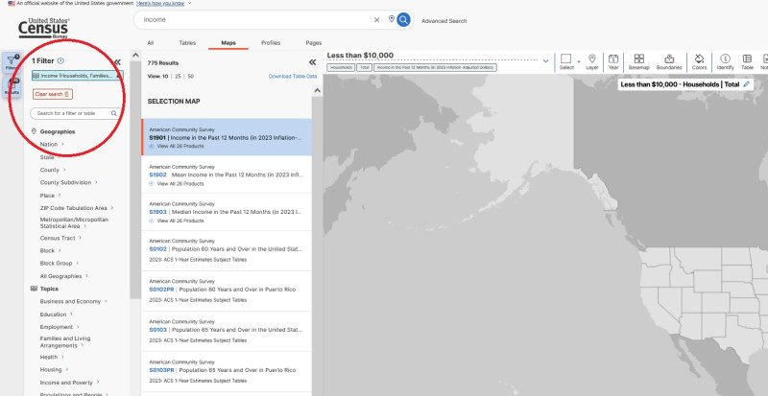Click the Clear search button

pos(53,94)
